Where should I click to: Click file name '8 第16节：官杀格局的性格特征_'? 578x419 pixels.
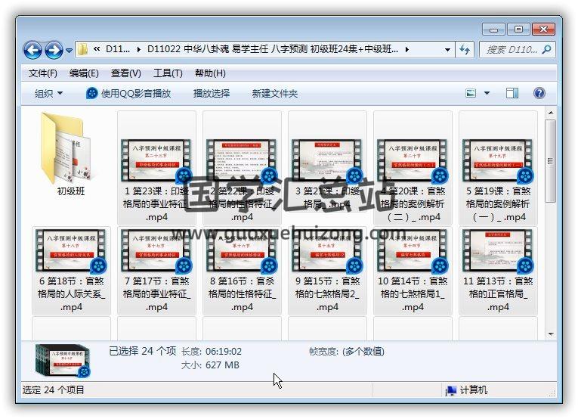pyautogui.click(x=243, y=294)
